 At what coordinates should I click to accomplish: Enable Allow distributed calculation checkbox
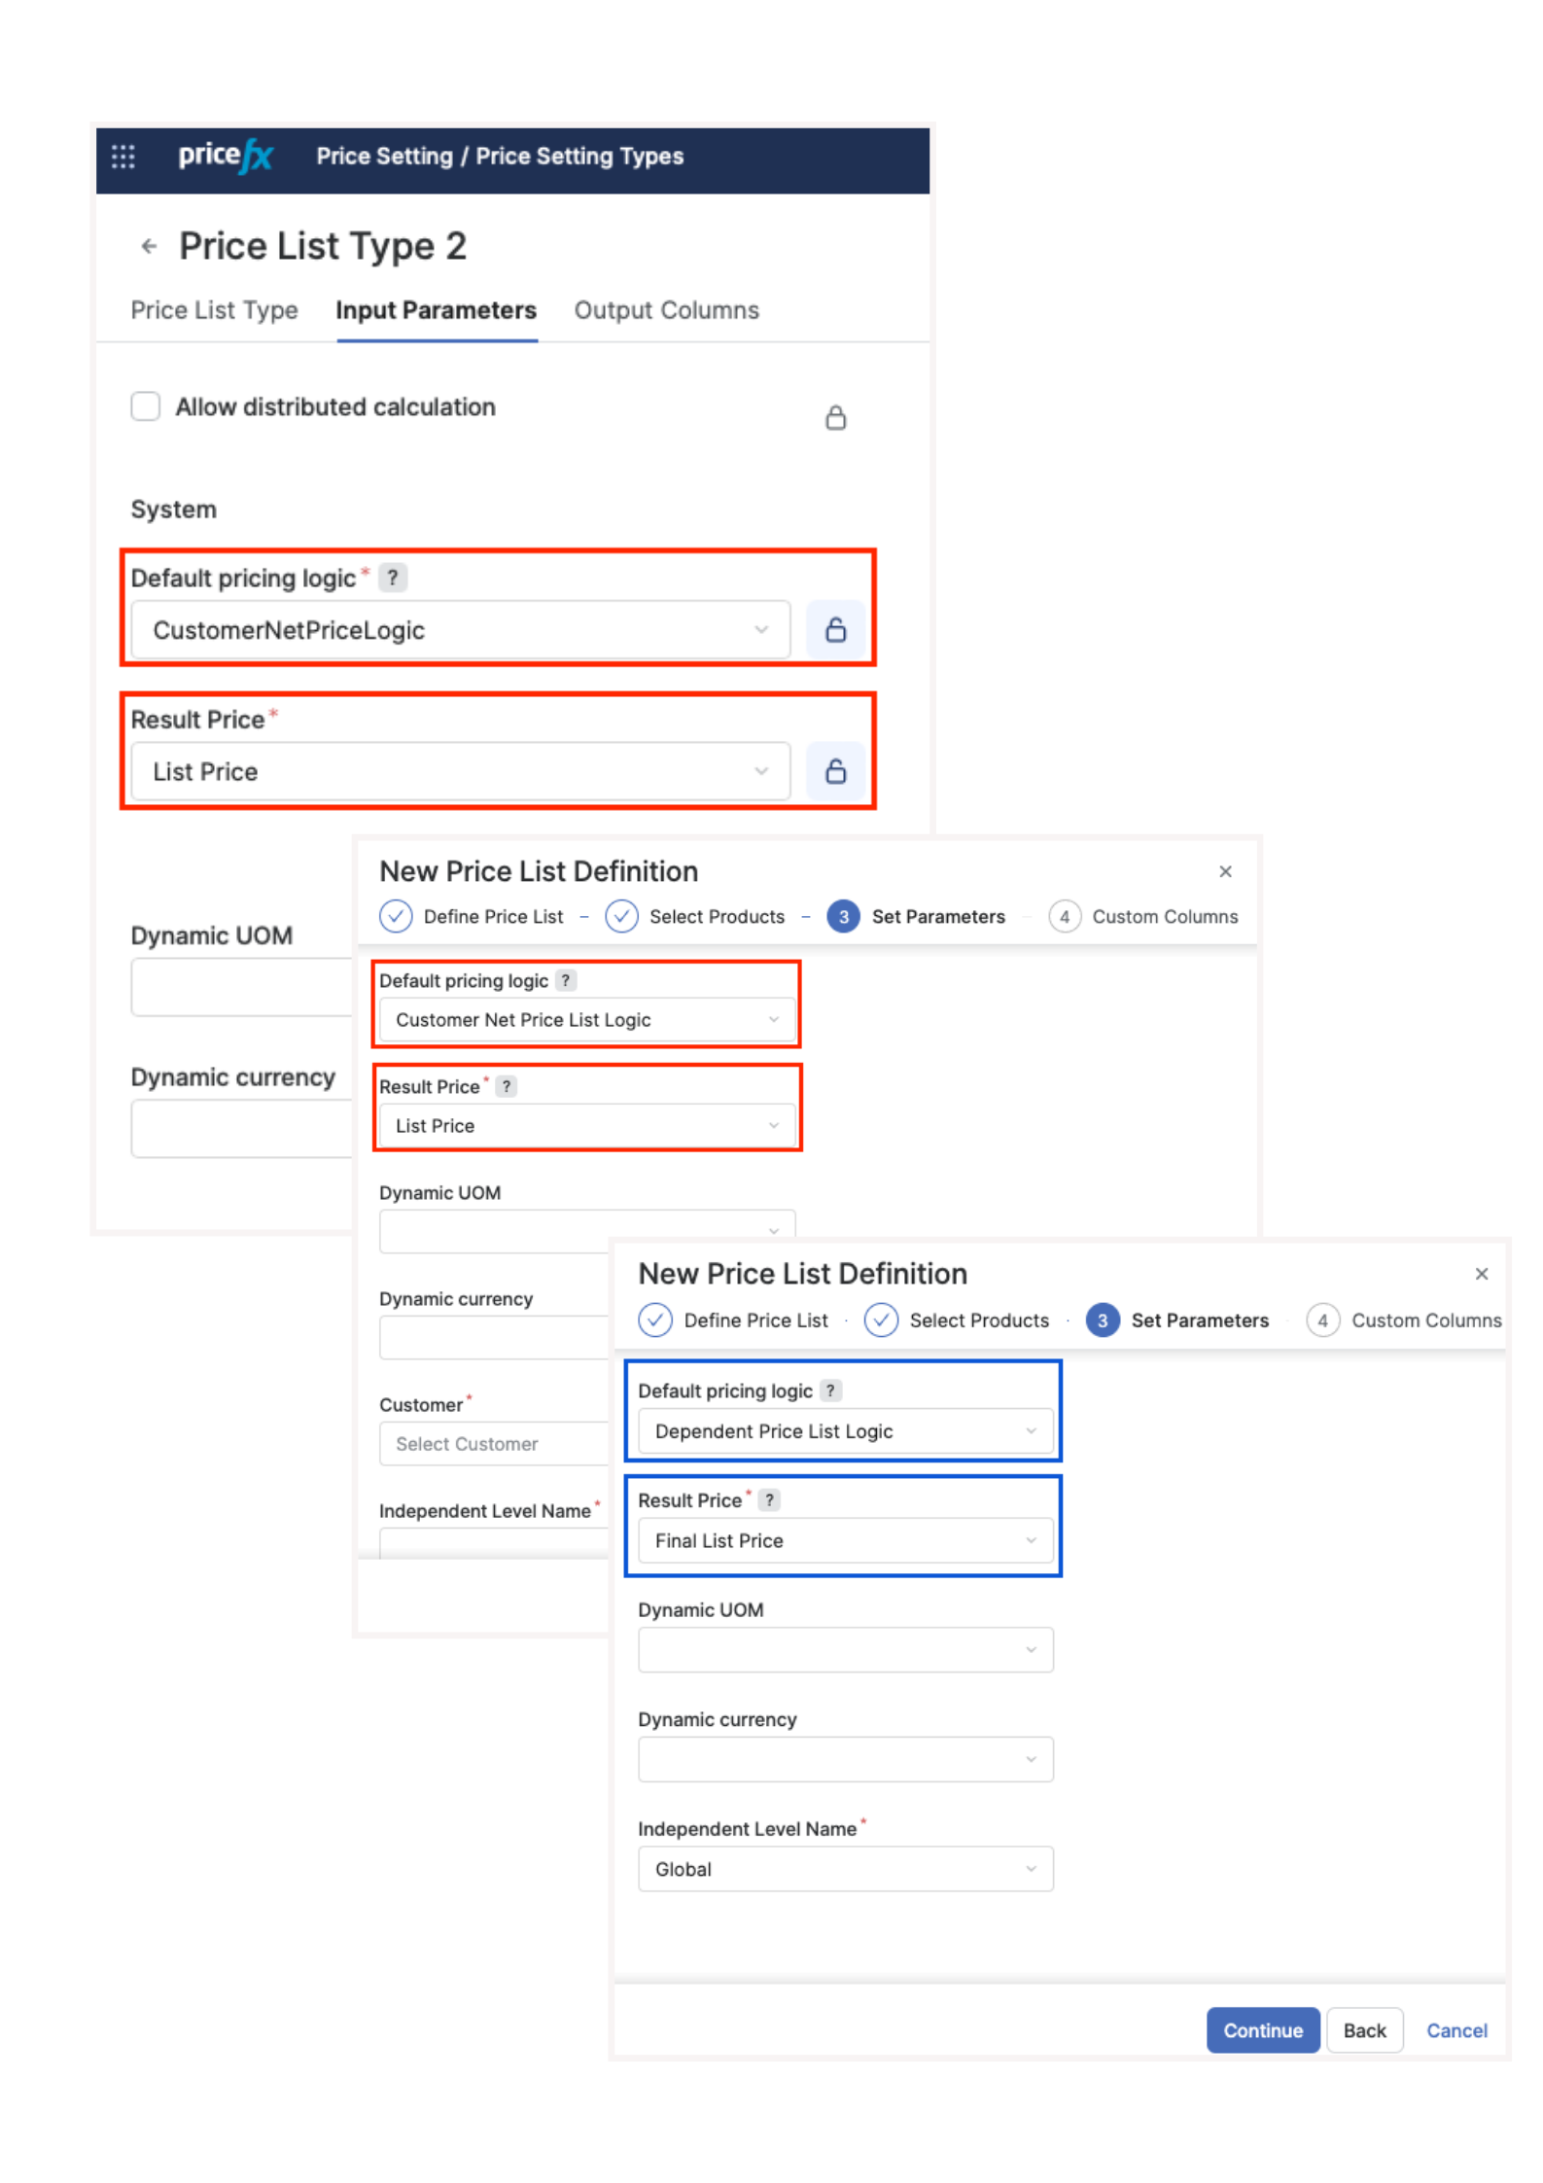pyautogui.click(x=146, y=406)
